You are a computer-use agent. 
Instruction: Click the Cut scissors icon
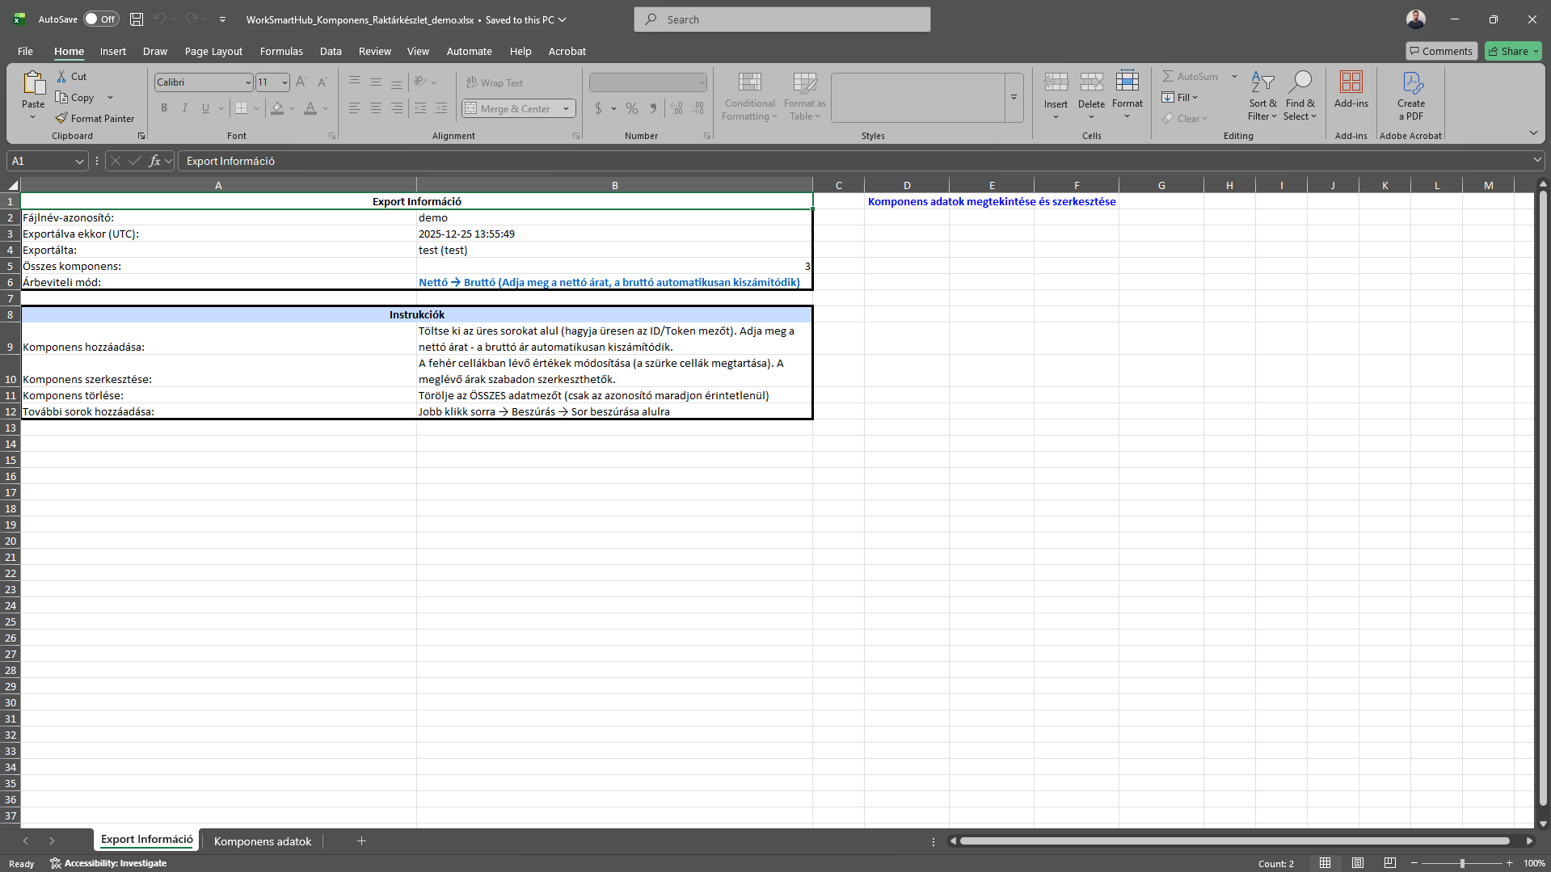(x=61, y=76)
